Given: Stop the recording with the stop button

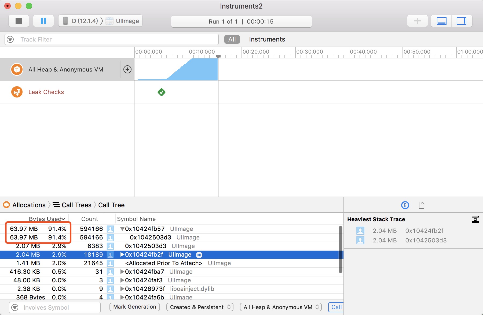Looking at the screenshot, I should pos(19,21).
